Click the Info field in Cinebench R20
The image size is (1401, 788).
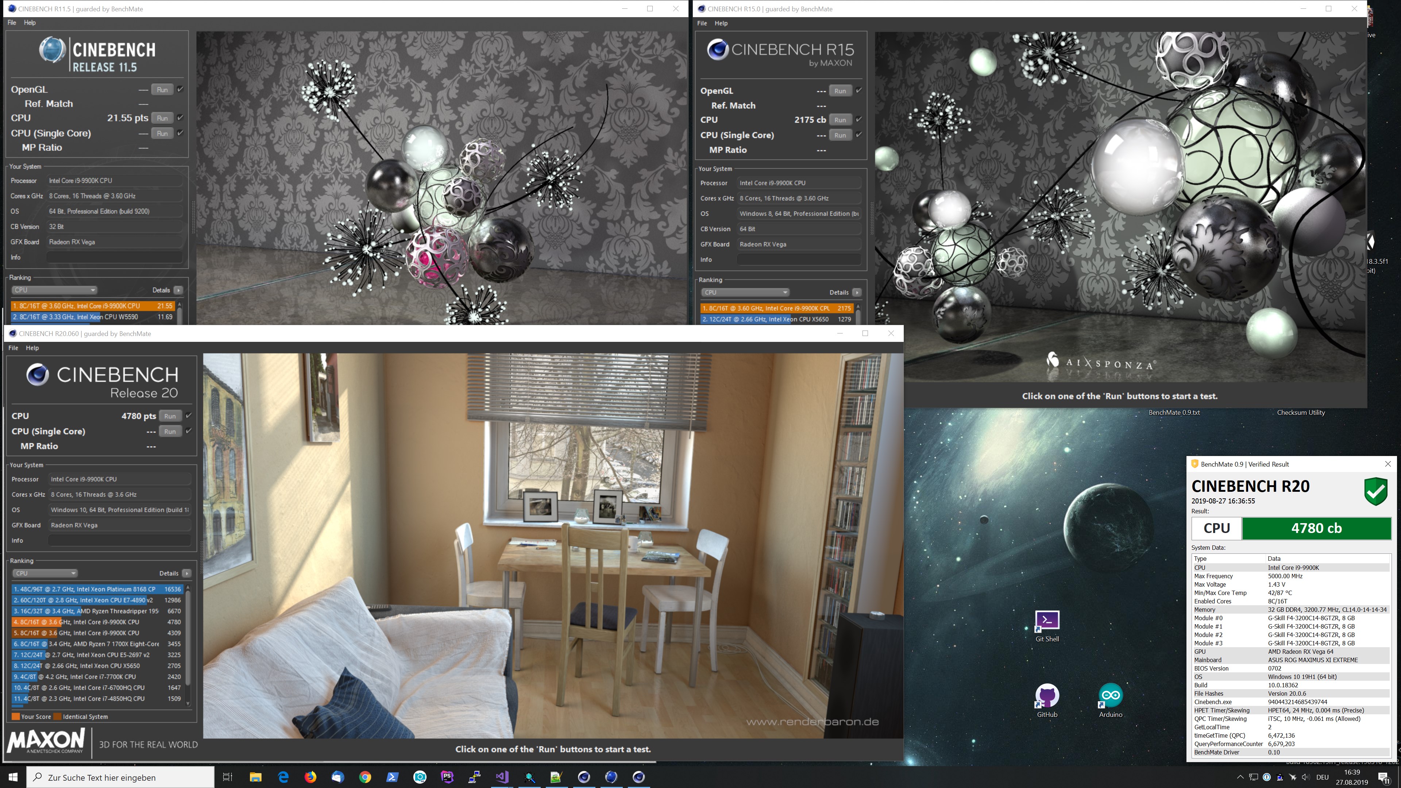coord(120,541)
